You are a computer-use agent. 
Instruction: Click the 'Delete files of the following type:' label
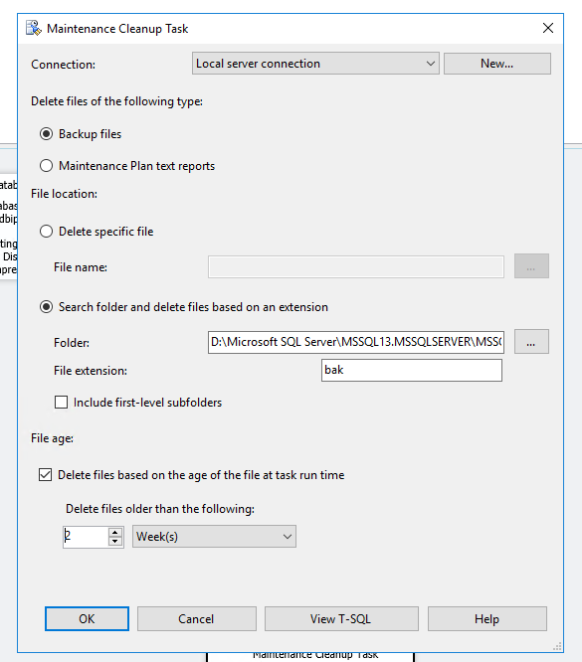116,101
